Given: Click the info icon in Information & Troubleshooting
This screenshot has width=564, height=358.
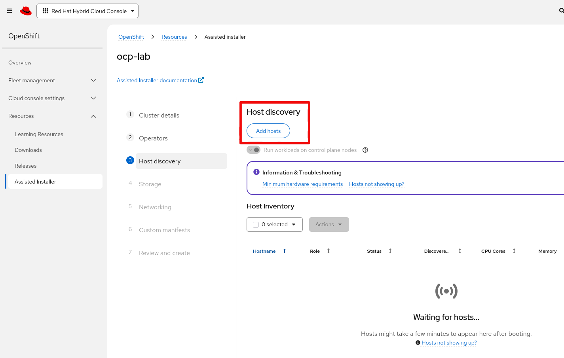Looking at the screenshot, I should pyautogui.click(x=256, y=172).
